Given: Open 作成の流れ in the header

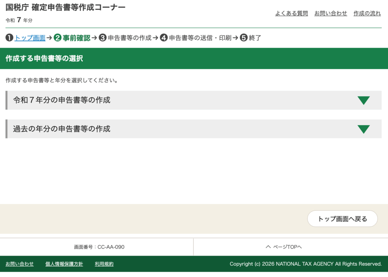Looking at the screenshot, I should 367,13.
